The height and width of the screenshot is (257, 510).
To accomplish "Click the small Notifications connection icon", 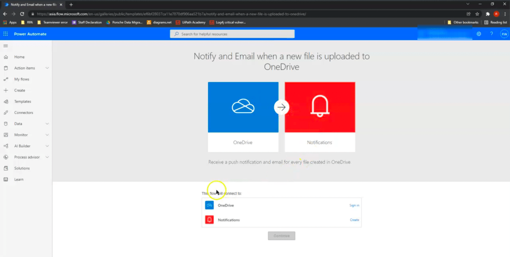I will [210, 220].
